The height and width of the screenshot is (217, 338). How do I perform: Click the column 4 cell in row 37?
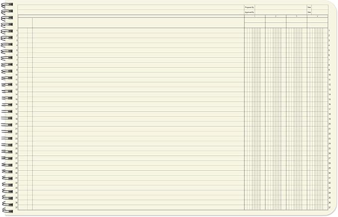pyautogui.click(x=317, y=208)
